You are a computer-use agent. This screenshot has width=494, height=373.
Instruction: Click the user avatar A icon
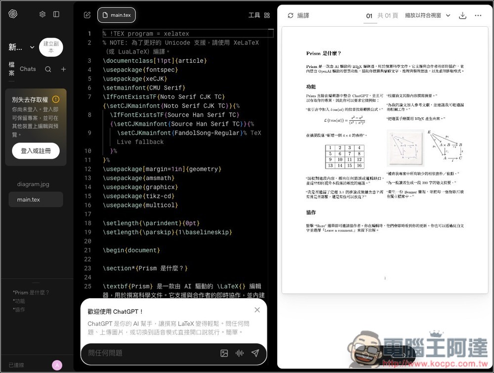coord(57,365)
